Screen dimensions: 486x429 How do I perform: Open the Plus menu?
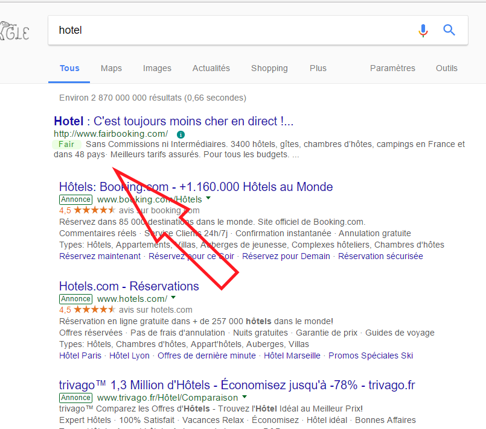(318, 68)
